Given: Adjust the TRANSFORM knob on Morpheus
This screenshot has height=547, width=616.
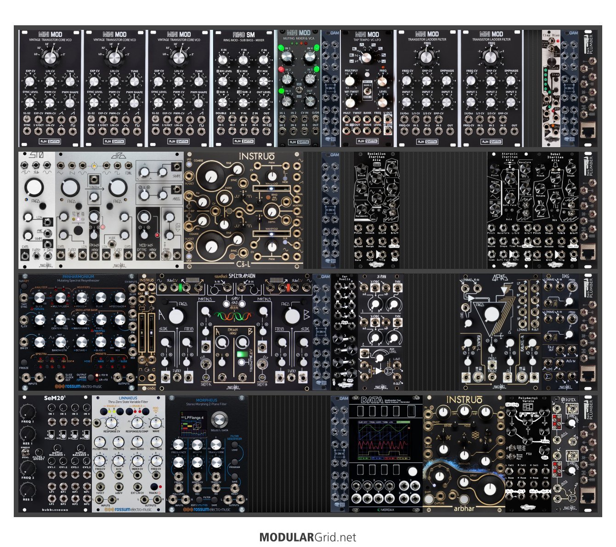Looking at the screenshot, I should (x=216, y=444).
